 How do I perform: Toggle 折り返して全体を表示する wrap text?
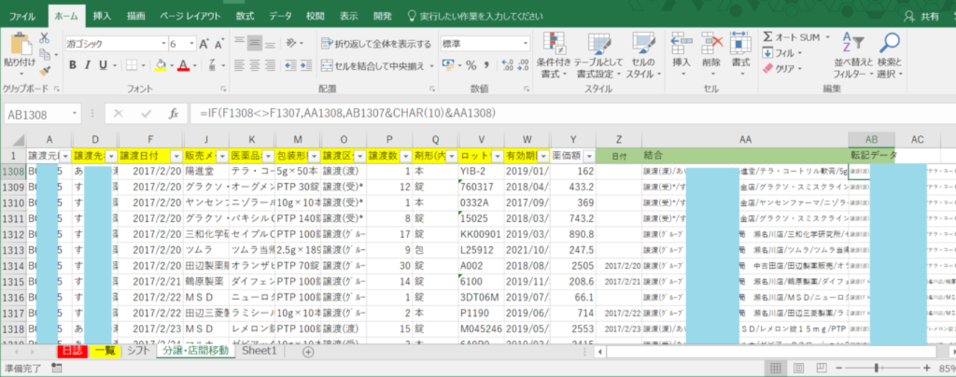(376, 44)
